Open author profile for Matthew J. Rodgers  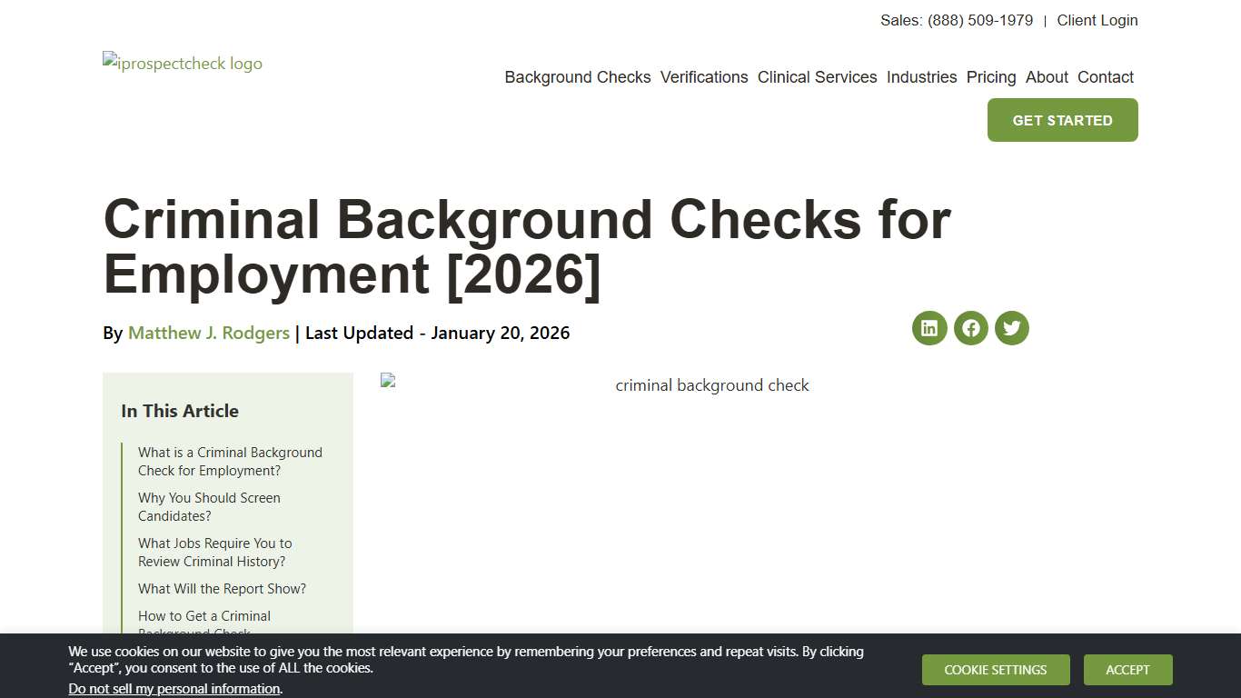208,333
